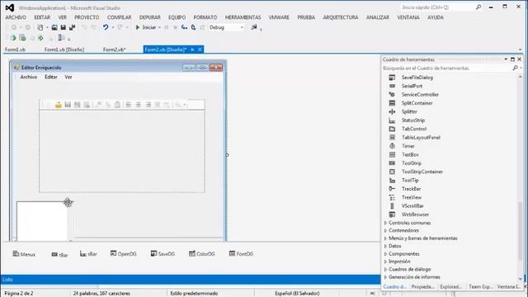528x297 pixels.
Task: Click the Step Into debug icon
Action: (184, 27)
